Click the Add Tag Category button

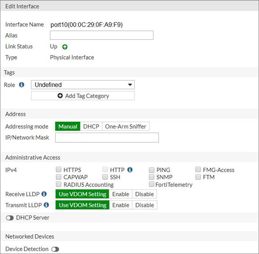[x=83, y=96]
